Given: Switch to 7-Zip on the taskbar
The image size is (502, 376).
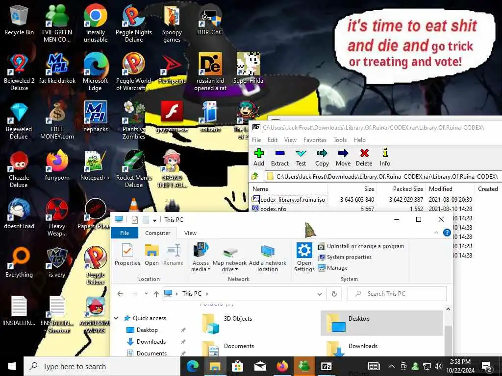Looking at the screenshot, I should (326, 366).
